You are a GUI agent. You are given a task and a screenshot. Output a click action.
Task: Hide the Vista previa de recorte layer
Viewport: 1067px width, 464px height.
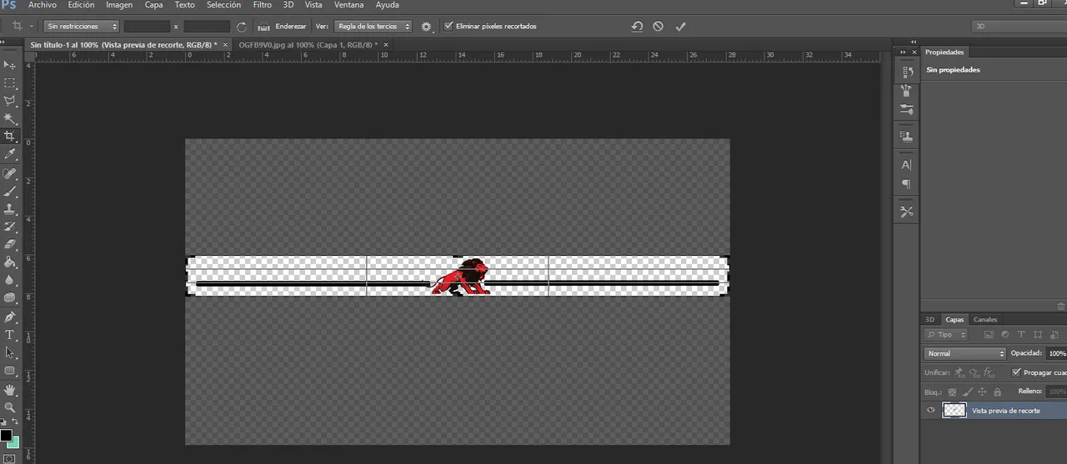[931, 410]
